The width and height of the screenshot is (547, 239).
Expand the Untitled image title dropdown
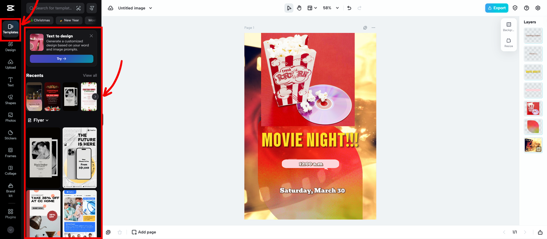(150, 8)
